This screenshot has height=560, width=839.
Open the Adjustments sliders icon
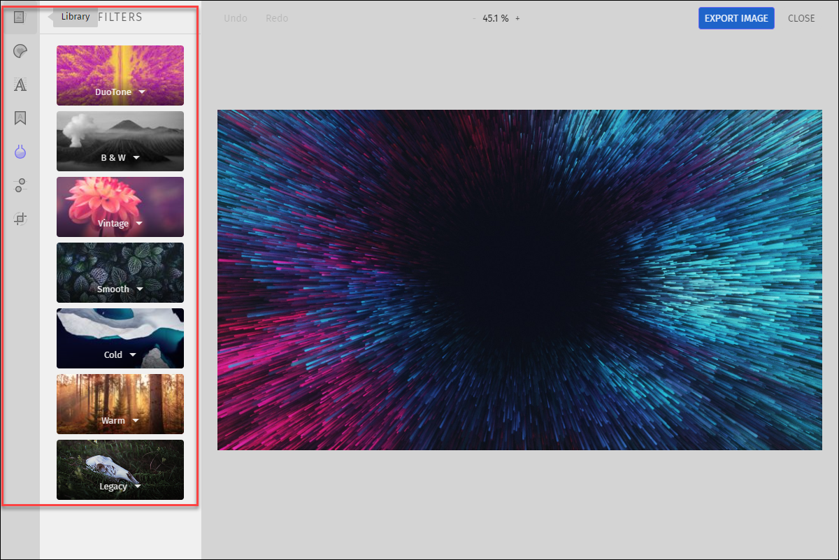click(20, 185)
